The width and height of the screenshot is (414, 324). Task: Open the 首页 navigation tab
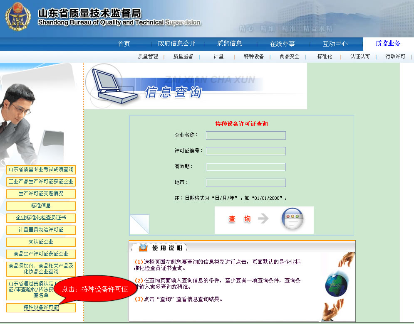point(124,44)
